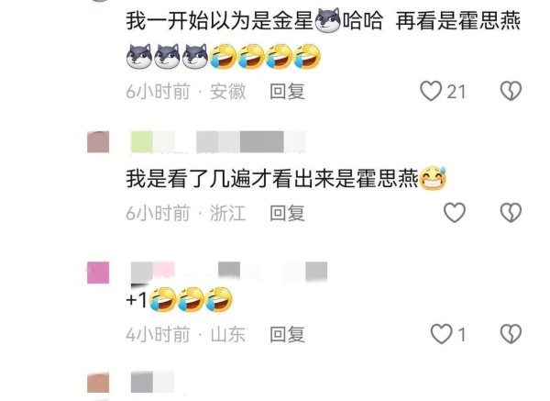
Task: Select comment text 我是看了几遍才看出来是霍思燕
Action: click(272, 179)
